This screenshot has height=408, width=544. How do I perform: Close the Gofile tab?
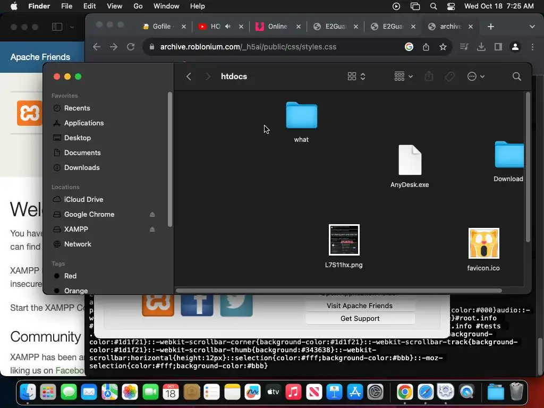pyautogui.click(x=184, y=27)
